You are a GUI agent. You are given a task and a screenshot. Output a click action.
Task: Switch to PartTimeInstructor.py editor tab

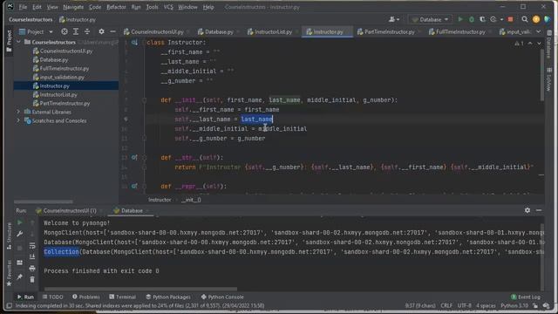click(x=389, y=31)
